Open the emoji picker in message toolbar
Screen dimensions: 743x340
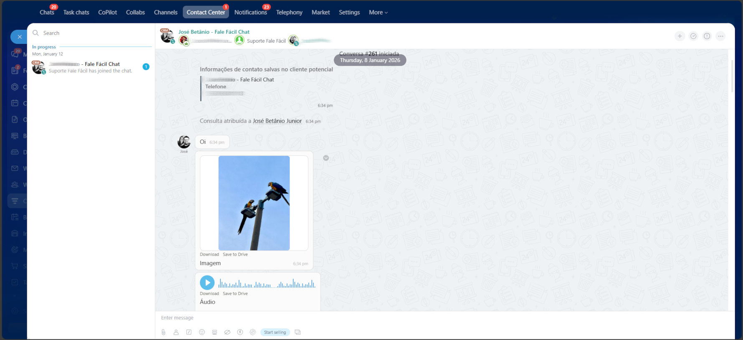click(202, 332)
